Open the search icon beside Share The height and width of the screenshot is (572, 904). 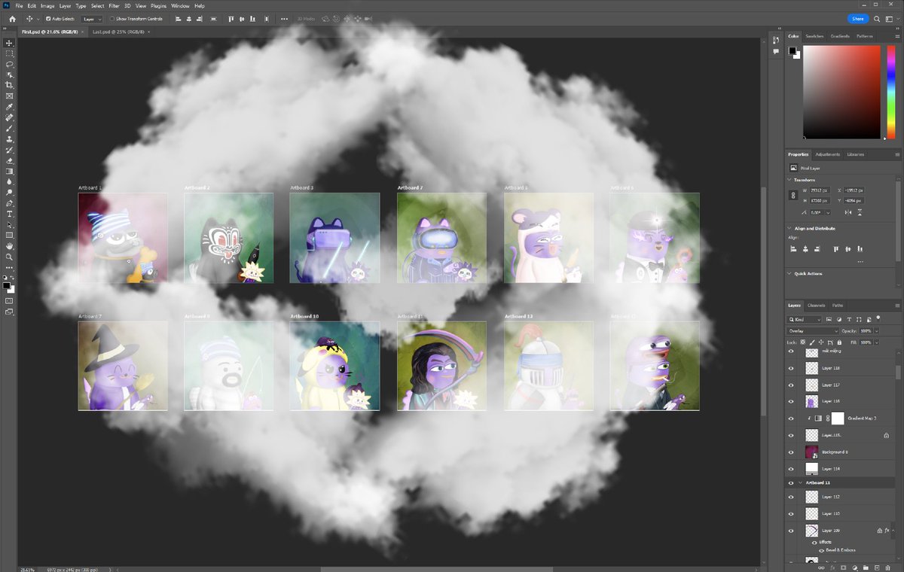[x=877, y=18]
